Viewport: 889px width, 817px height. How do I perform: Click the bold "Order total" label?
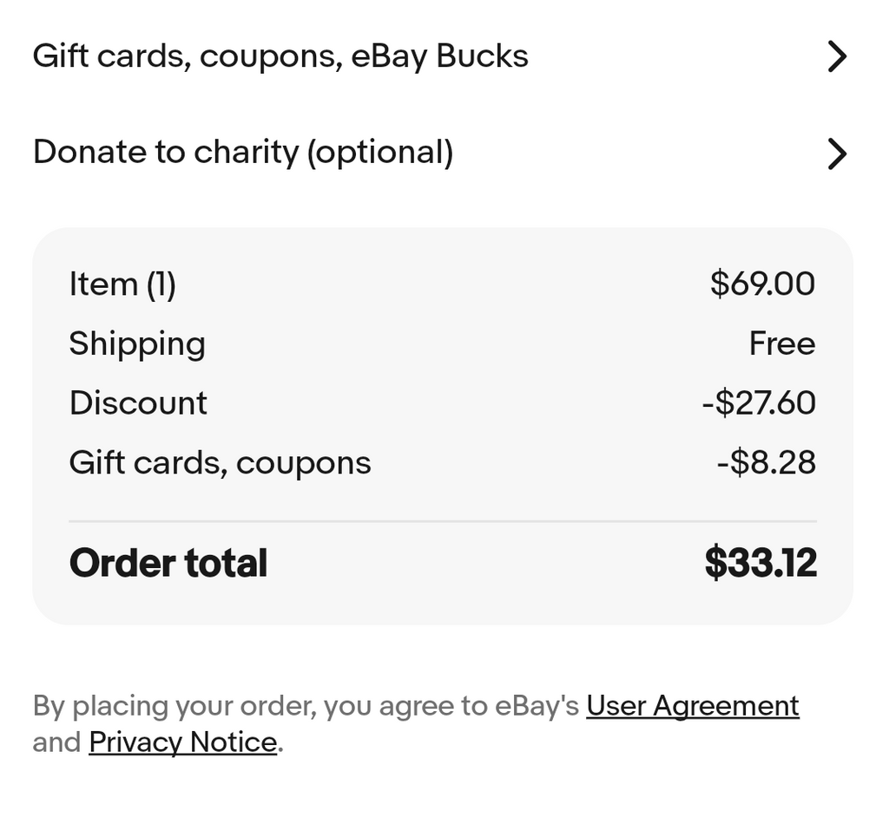click(x=168, y=563)
